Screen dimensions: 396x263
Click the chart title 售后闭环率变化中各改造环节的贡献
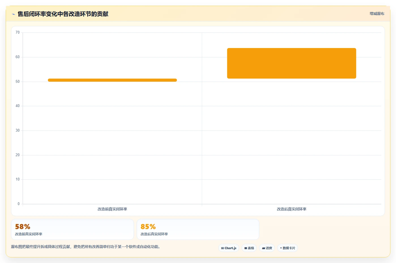[x=63, y=14]
